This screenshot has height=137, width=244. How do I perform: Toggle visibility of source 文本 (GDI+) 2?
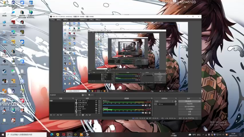click(x=96, y=105)
